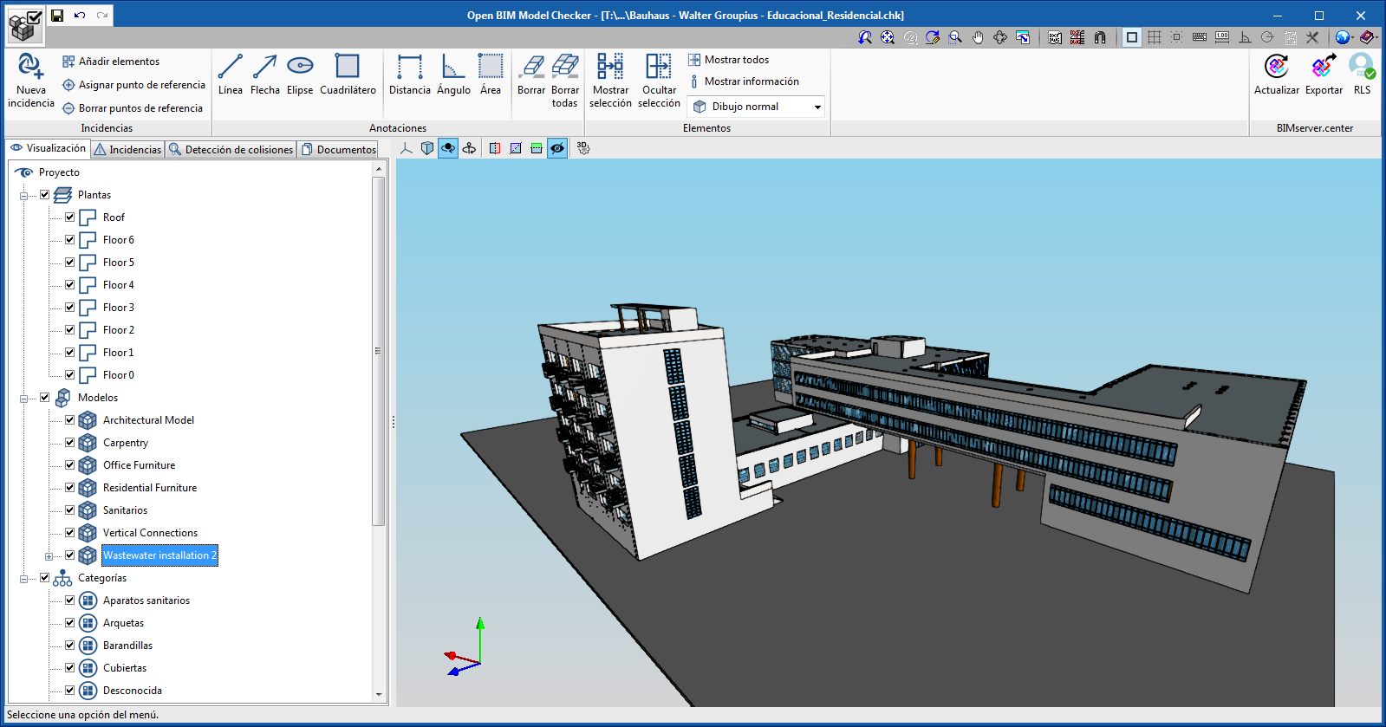The image size is (1386, 727).
Task: Open the RLS user icon
Action: 1362,67
